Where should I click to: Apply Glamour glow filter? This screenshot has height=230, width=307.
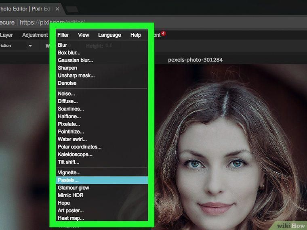point(102,188)
